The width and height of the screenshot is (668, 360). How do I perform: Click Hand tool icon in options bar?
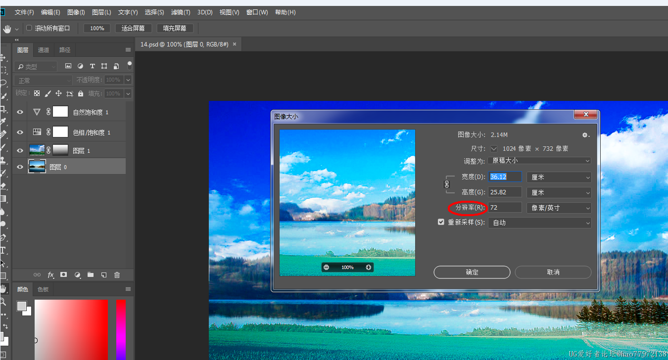point(7,29)
